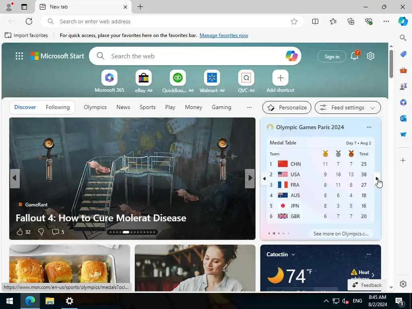Refresh the page with reload icon

29,21
